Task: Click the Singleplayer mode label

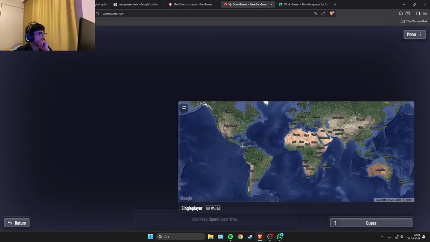Action: [x=192, y=208]
